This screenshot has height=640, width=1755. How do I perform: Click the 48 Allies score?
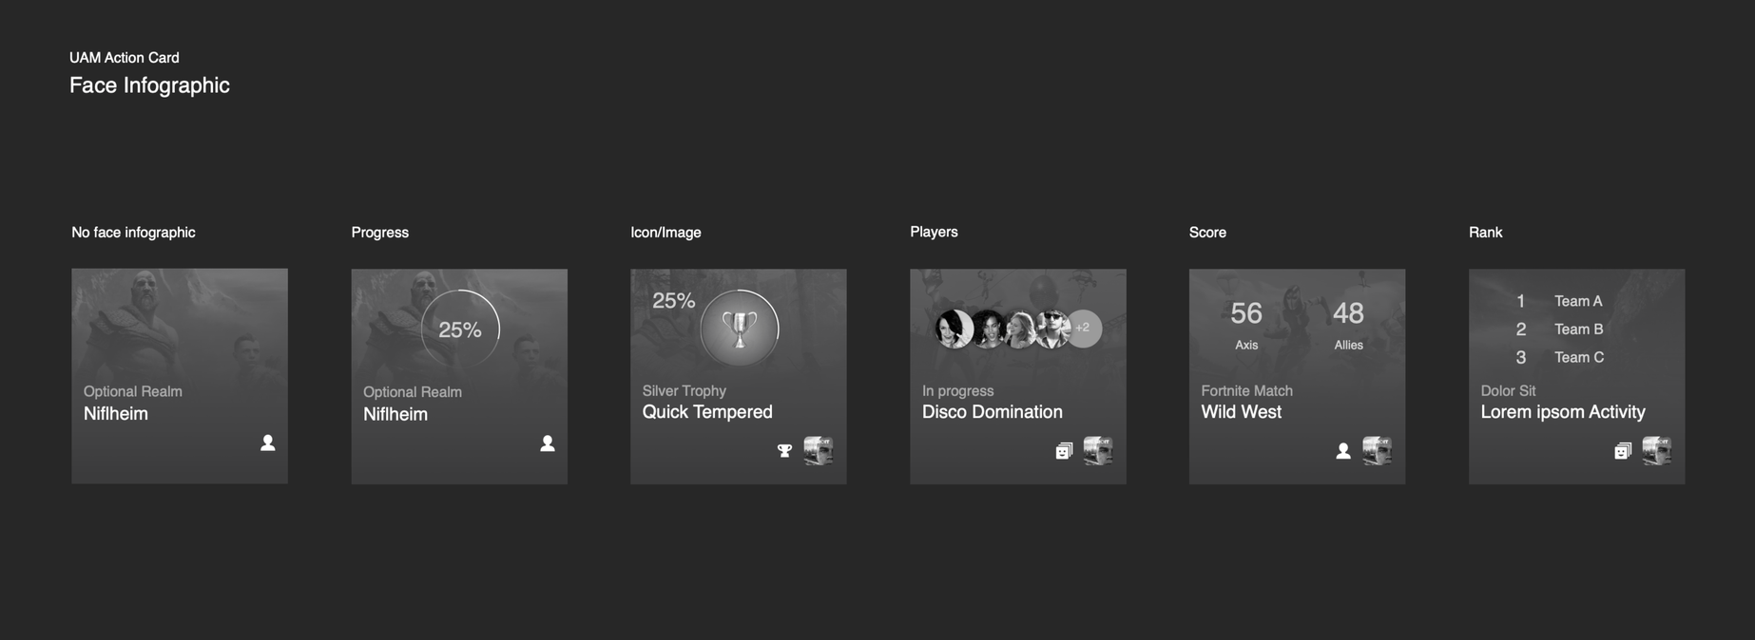click(1348, 325)
